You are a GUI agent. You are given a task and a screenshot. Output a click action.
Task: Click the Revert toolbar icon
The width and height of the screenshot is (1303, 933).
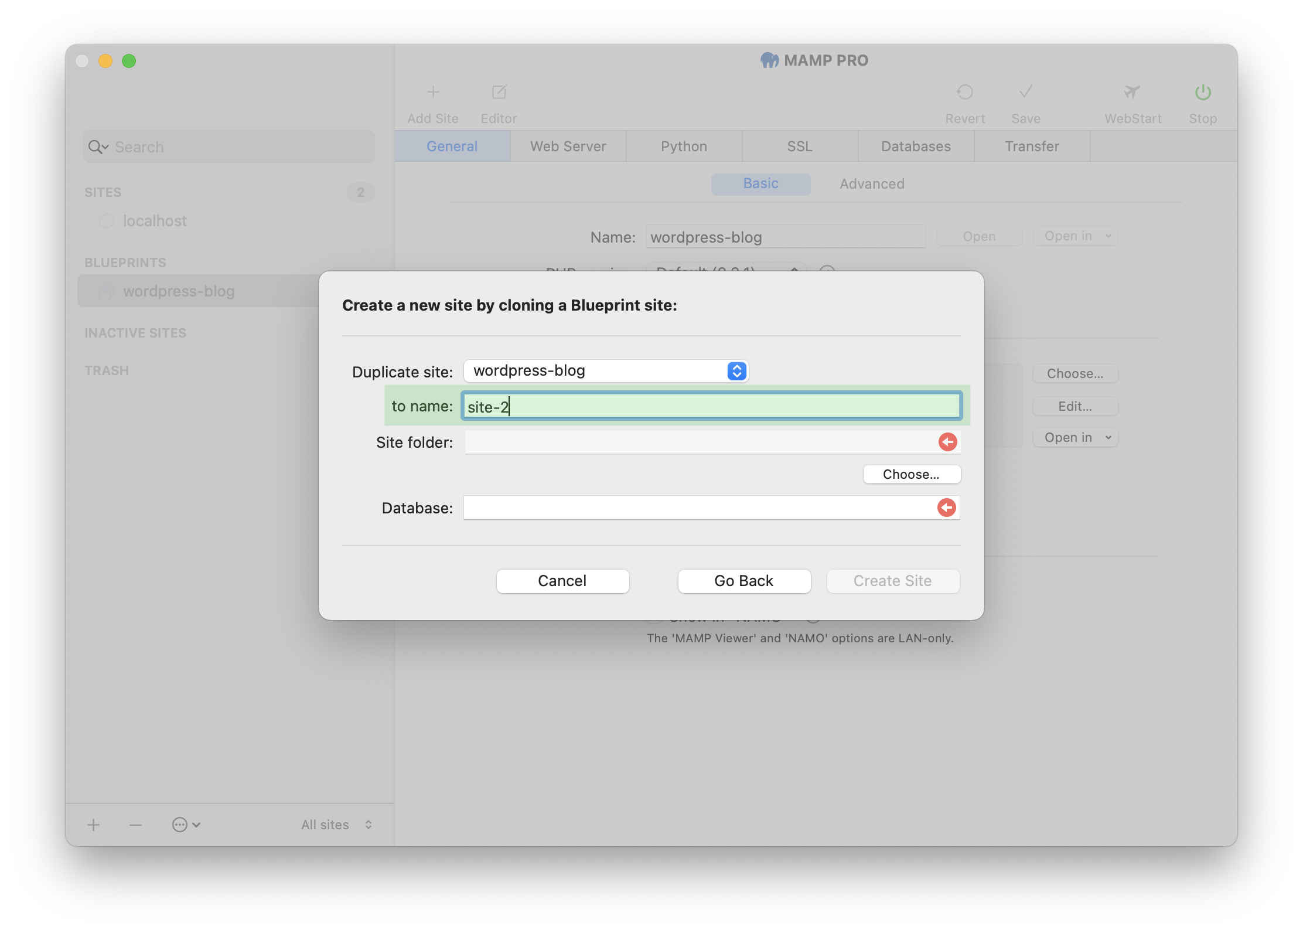[x=965, y=92]
